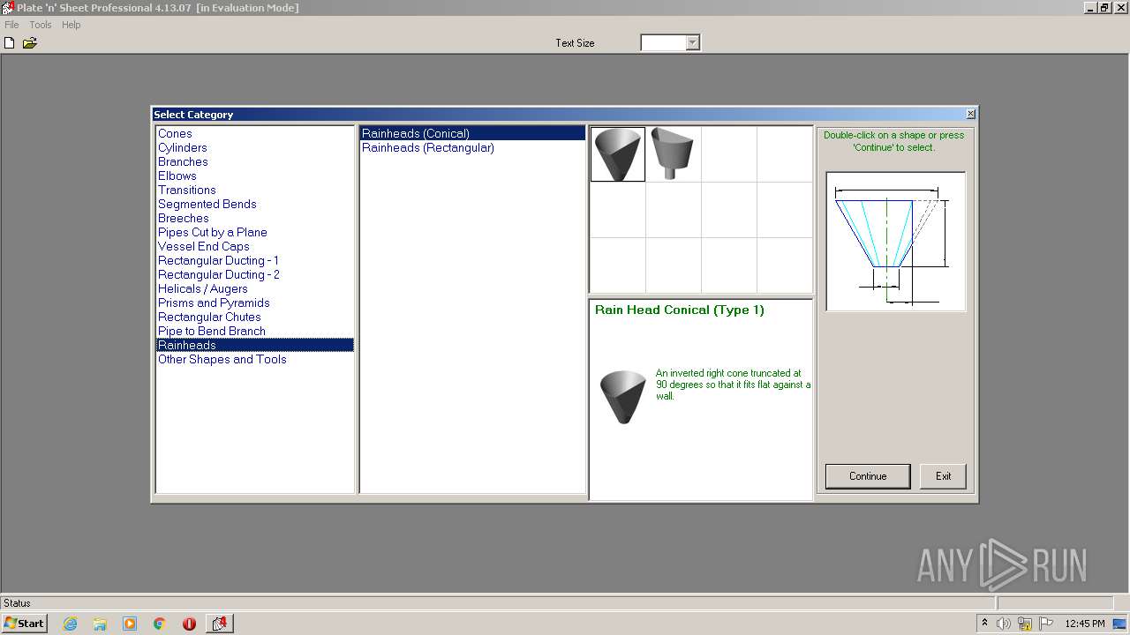Image resolution: width=1130 pixels, height=635 pixels.
Task: Launch Internet Explorer from taskbar
Action: [x=71, y=624]
